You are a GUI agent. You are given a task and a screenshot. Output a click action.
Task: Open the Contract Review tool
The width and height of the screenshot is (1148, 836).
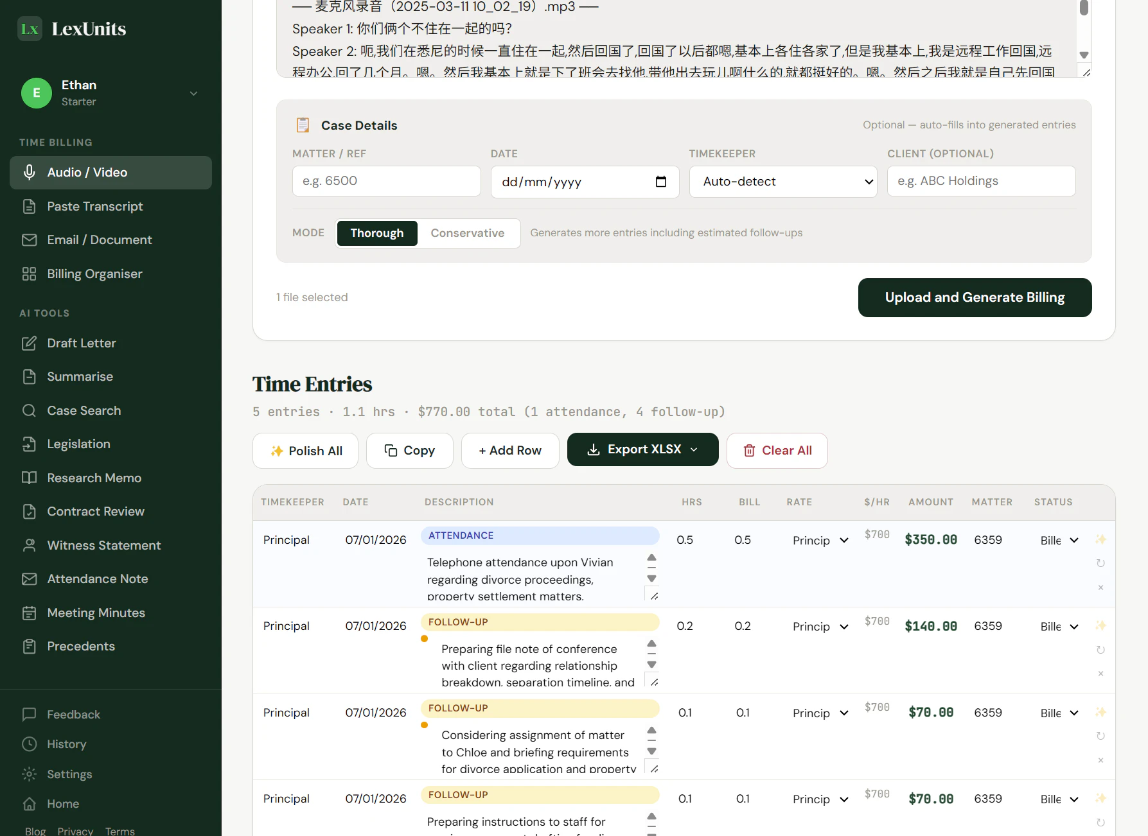pos(96,511)
